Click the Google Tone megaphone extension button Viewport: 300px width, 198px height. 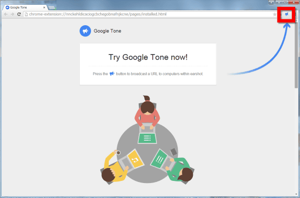[x=287, y=14]
